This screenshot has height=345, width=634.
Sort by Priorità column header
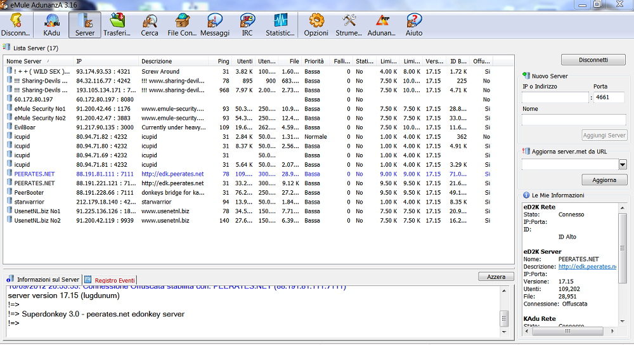pos(315,61)
